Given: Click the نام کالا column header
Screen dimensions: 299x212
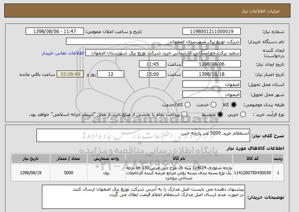Looking at the screenshot, I should [x=179, y=159].
